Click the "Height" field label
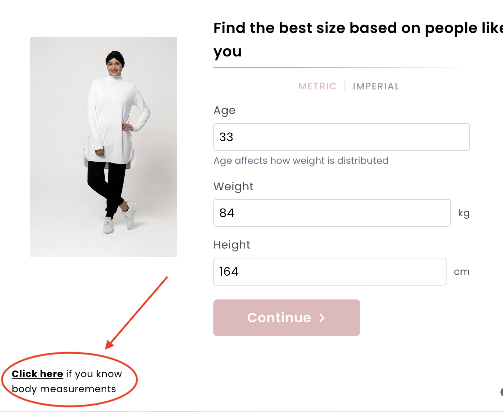This screenshot has height=412, width=503. click(232, 245)
